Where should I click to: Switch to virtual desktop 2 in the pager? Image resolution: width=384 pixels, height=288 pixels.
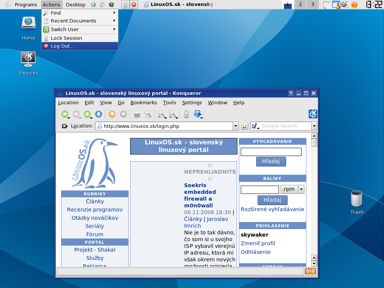click(x=300, y=4)
